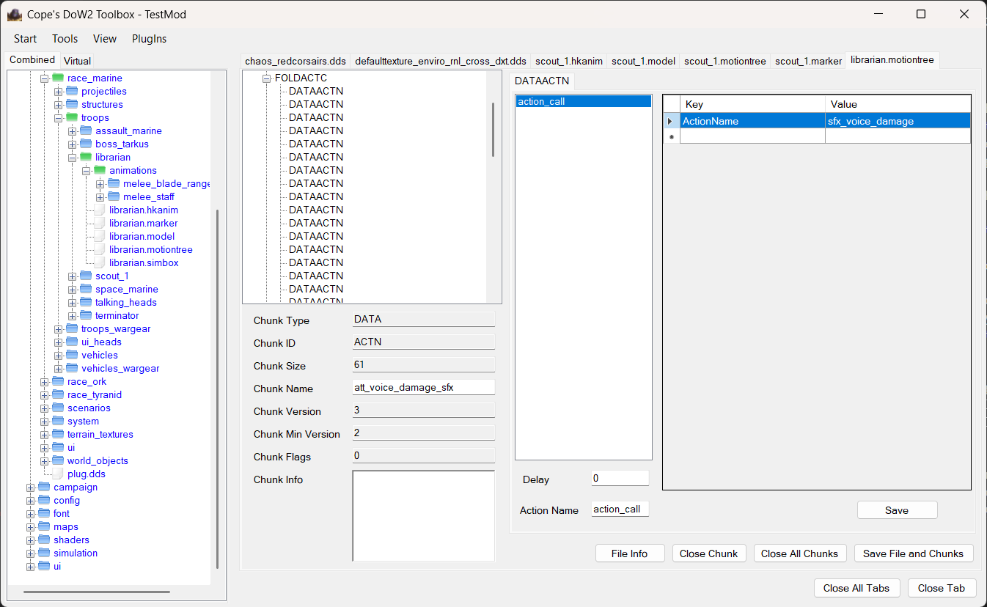Click the Save button
This screenshot has height=607, width=987.
click(x=897, y=510)
